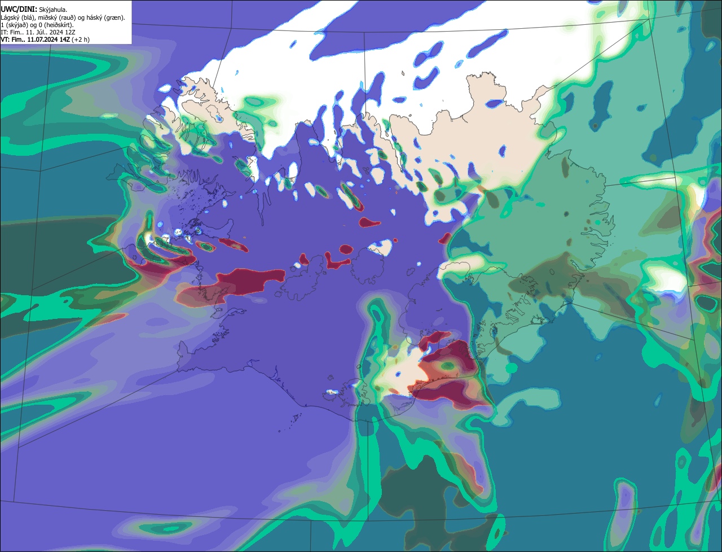Screen dimensions: 722x552
Task: Click the bold 'VT: Fim.. 11.07.2024 14Z' text
Action: click(35, 40)
